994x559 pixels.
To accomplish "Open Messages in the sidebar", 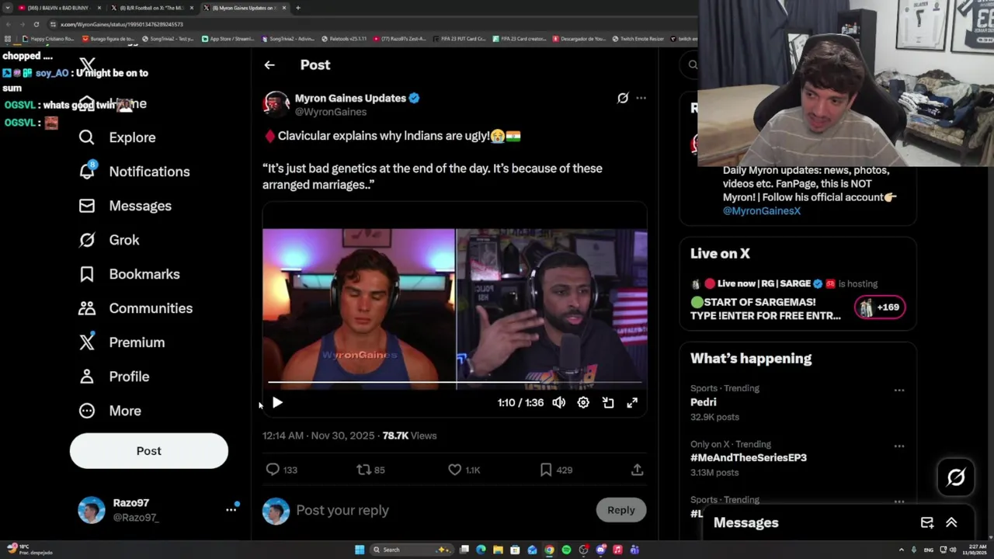I will point(125,206).
